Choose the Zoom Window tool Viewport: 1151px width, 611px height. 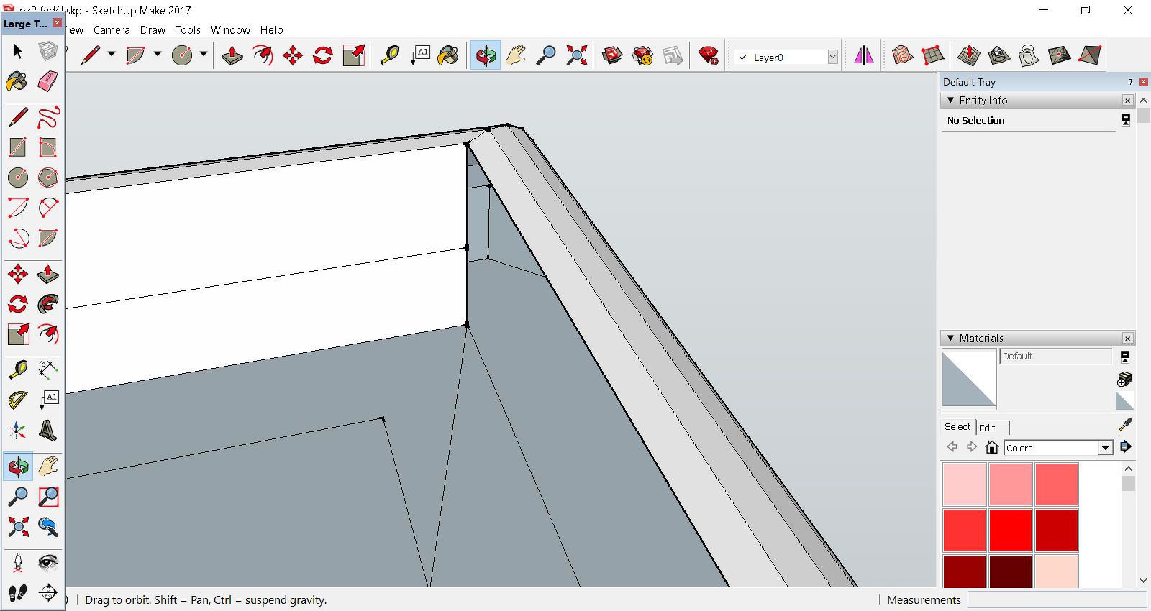47,497
